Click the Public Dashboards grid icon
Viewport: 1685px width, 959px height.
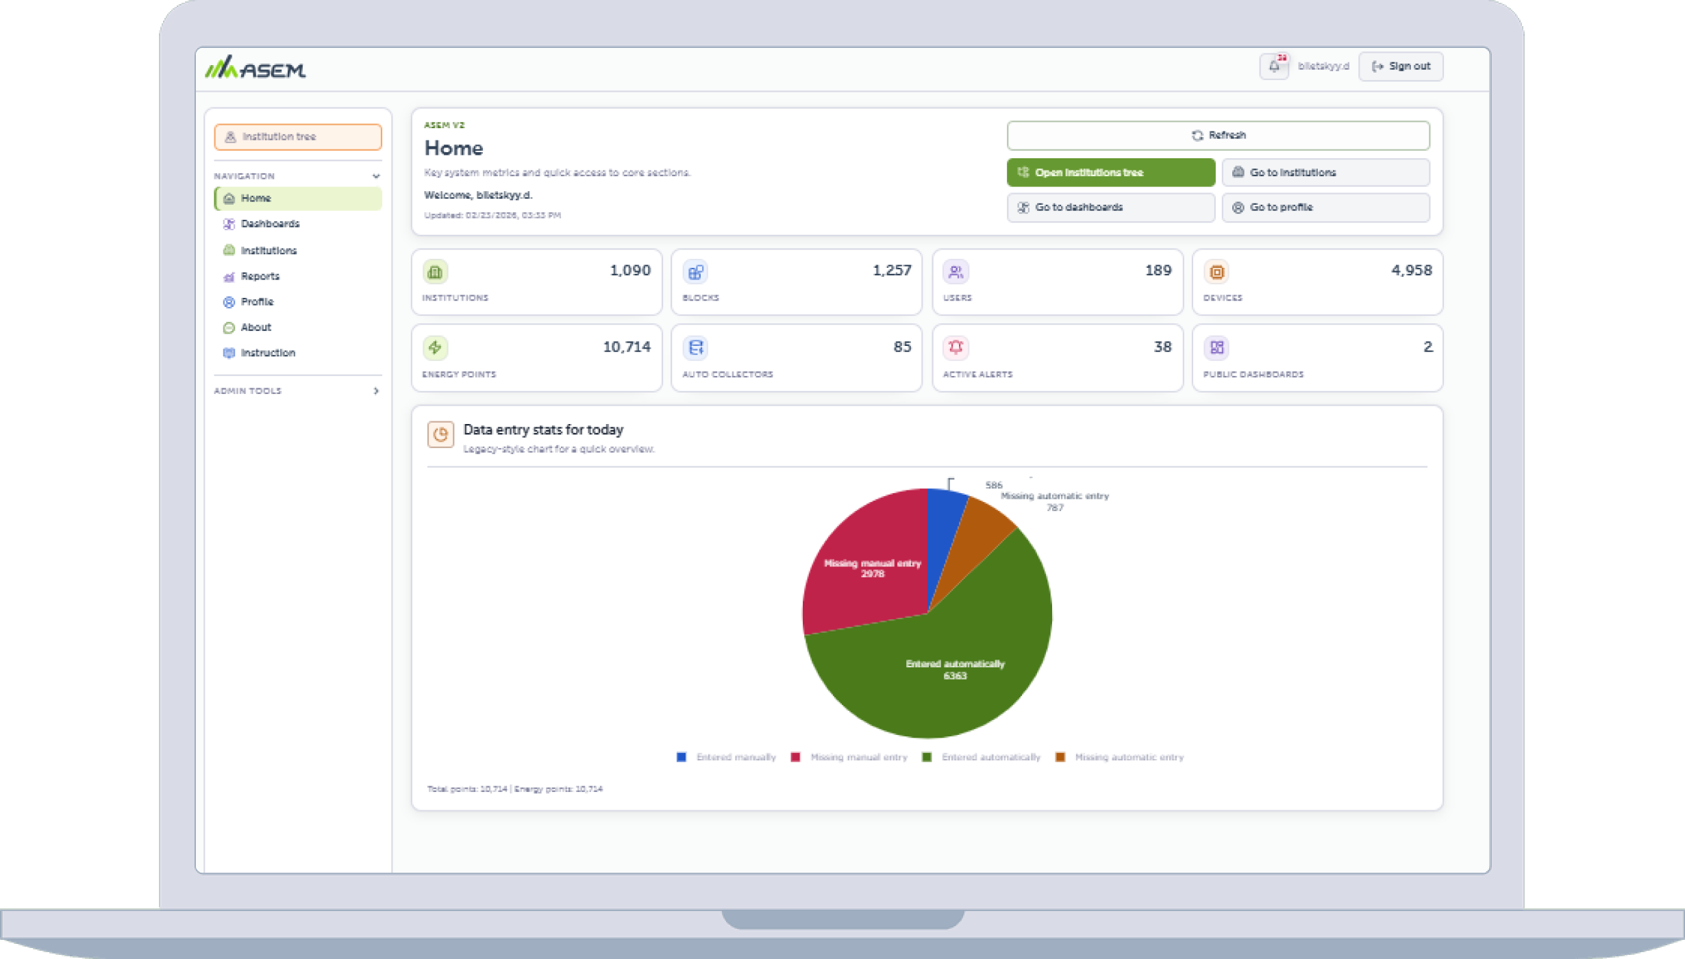pyautogui.click(x=1216, y=347)
